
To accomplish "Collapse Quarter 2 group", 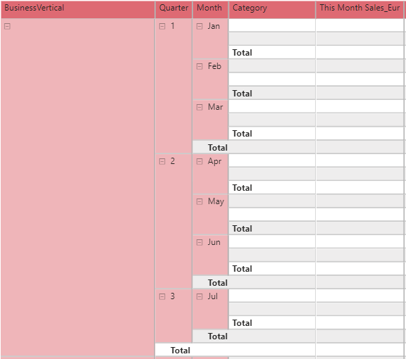I will pyautogui.click(x=162, y=162).
